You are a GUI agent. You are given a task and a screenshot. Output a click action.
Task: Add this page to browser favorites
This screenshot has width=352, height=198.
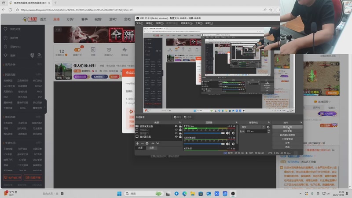click(x=271, y=10)
